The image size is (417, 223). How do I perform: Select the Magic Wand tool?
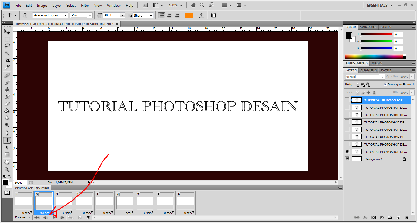pyautogui.click(x=7, y=53)
